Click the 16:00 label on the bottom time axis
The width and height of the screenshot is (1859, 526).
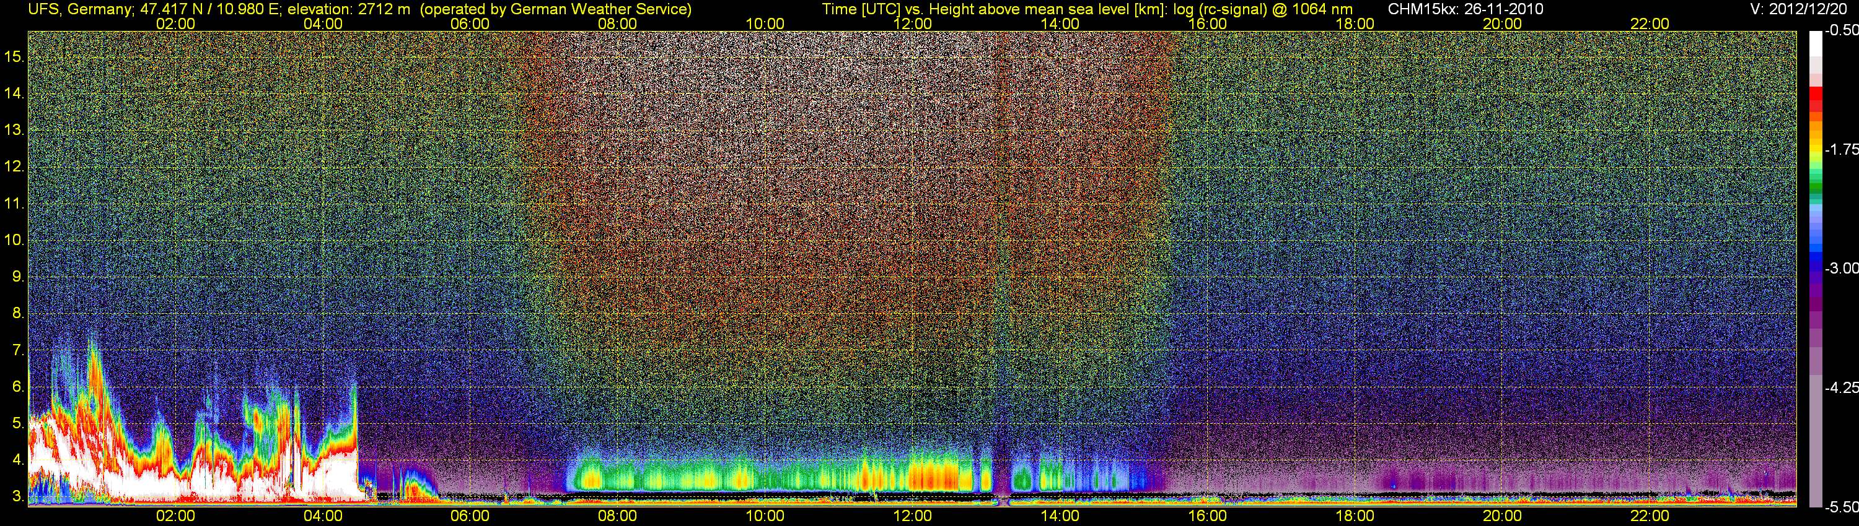(1207, 516)
